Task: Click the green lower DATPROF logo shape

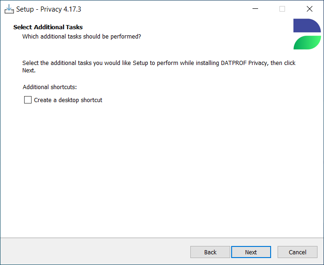Action: tap(307, 43)
